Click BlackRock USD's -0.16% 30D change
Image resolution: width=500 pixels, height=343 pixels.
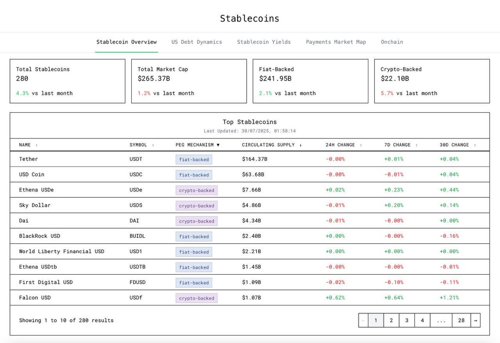(x=449, y=236)
